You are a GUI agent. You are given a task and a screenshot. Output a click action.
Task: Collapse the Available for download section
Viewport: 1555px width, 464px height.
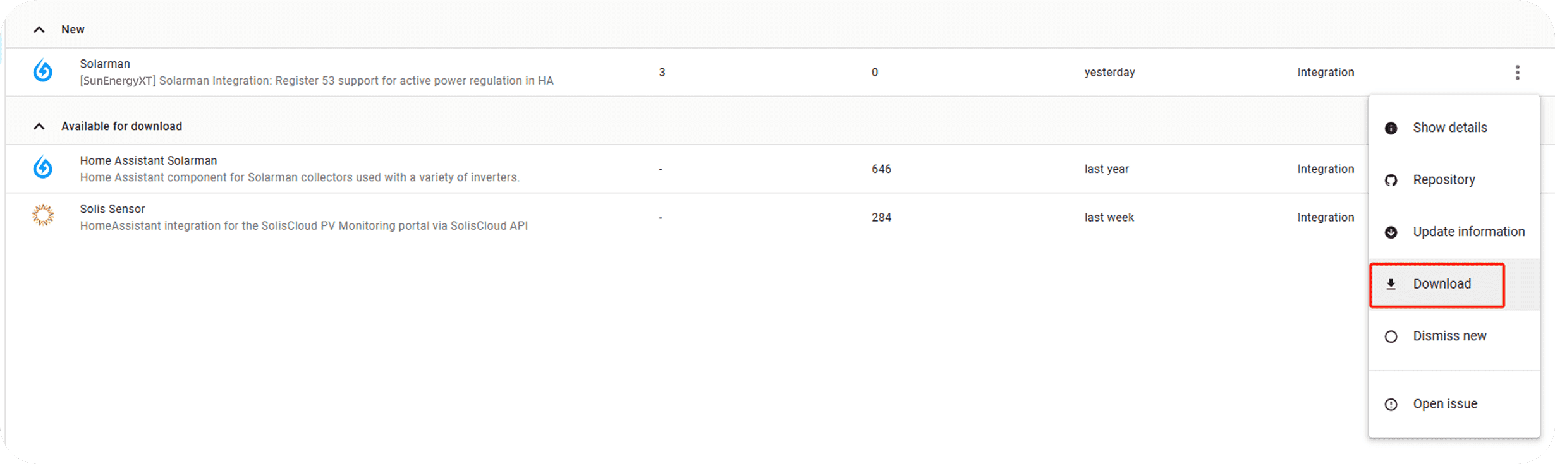[x=39, y=126]
